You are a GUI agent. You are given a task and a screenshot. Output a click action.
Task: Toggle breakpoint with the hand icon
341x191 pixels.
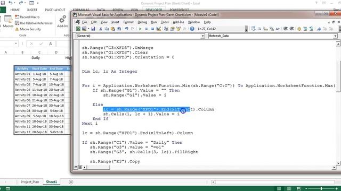click(x=299, y=29)
